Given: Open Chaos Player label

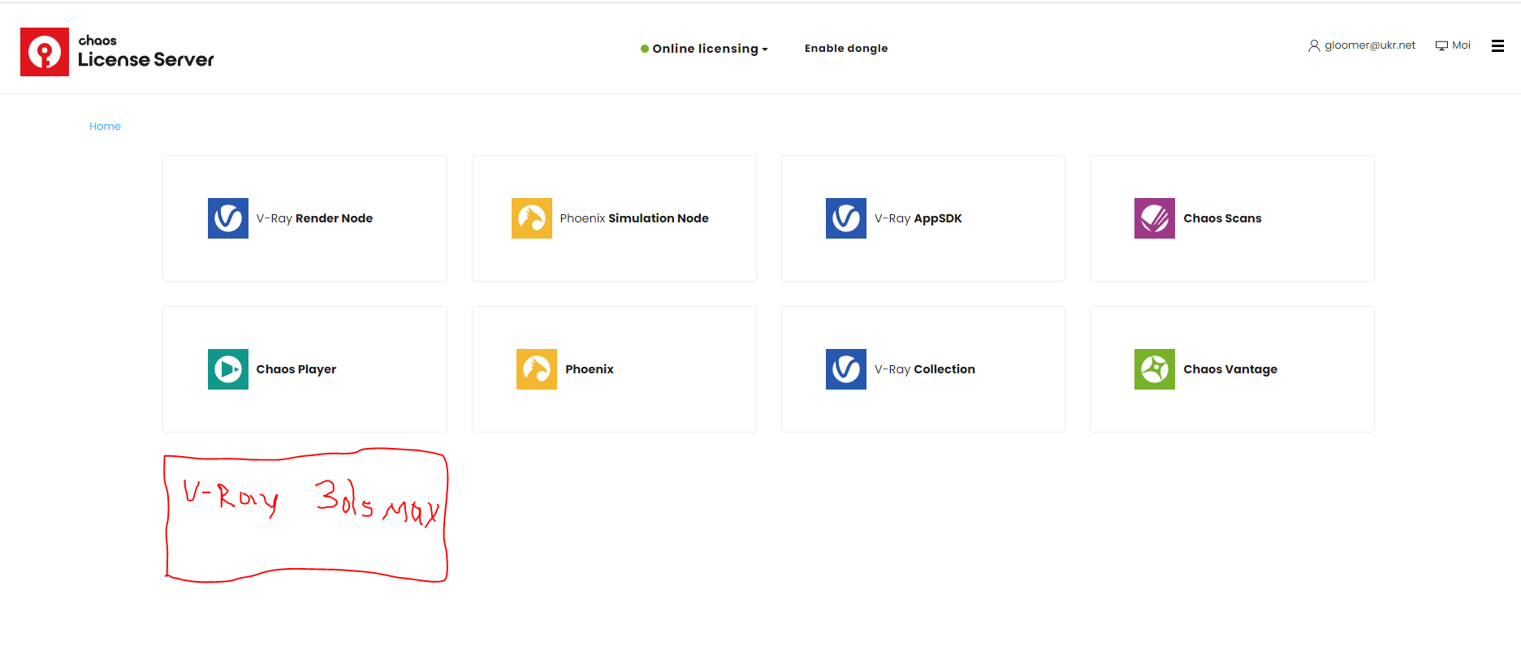Looking at the screenshot, I should click(x=296, y=369).
